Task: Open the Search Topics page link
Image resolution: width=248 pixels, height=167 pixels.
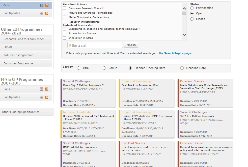Action: 178,53
